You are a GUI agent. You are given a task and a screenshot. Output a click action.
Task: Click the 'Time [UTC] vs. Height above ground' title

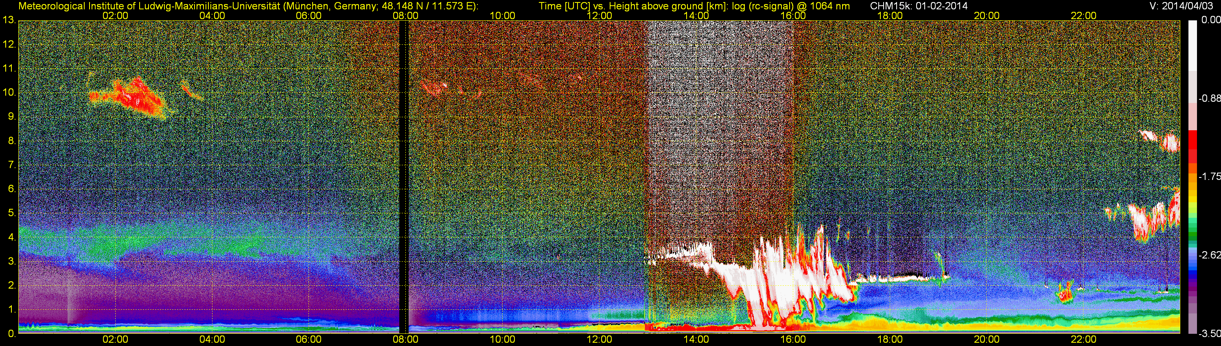pyautogui.click(x=694, y=6)
